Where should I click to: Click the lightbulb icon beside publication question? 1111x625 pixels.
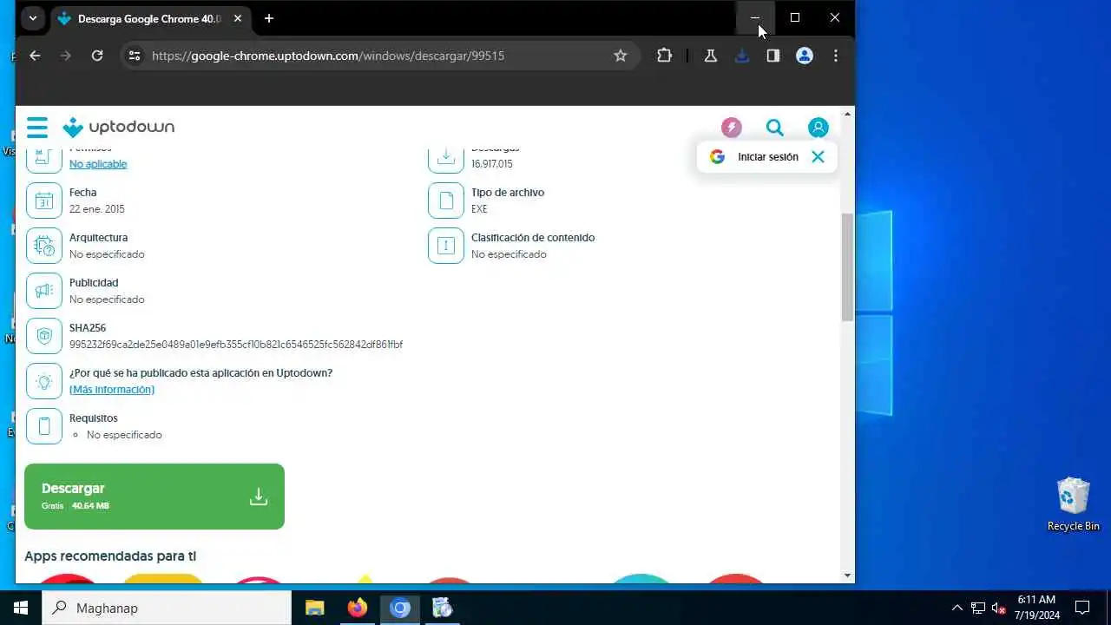tap(44, 381)
